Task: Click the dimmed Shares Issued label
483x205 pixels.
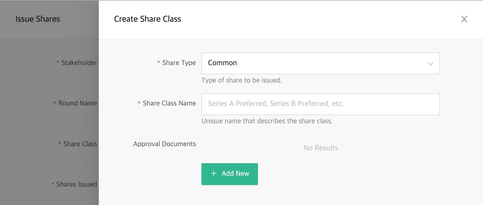Action: pos(77,184)
